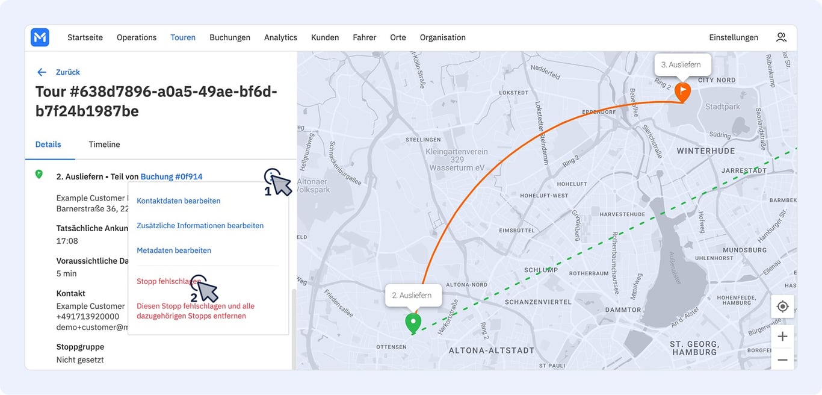Viewport: 822px width, 395px height.
Task: Click the Stoppgruppe heading
Action: [81, 347]
